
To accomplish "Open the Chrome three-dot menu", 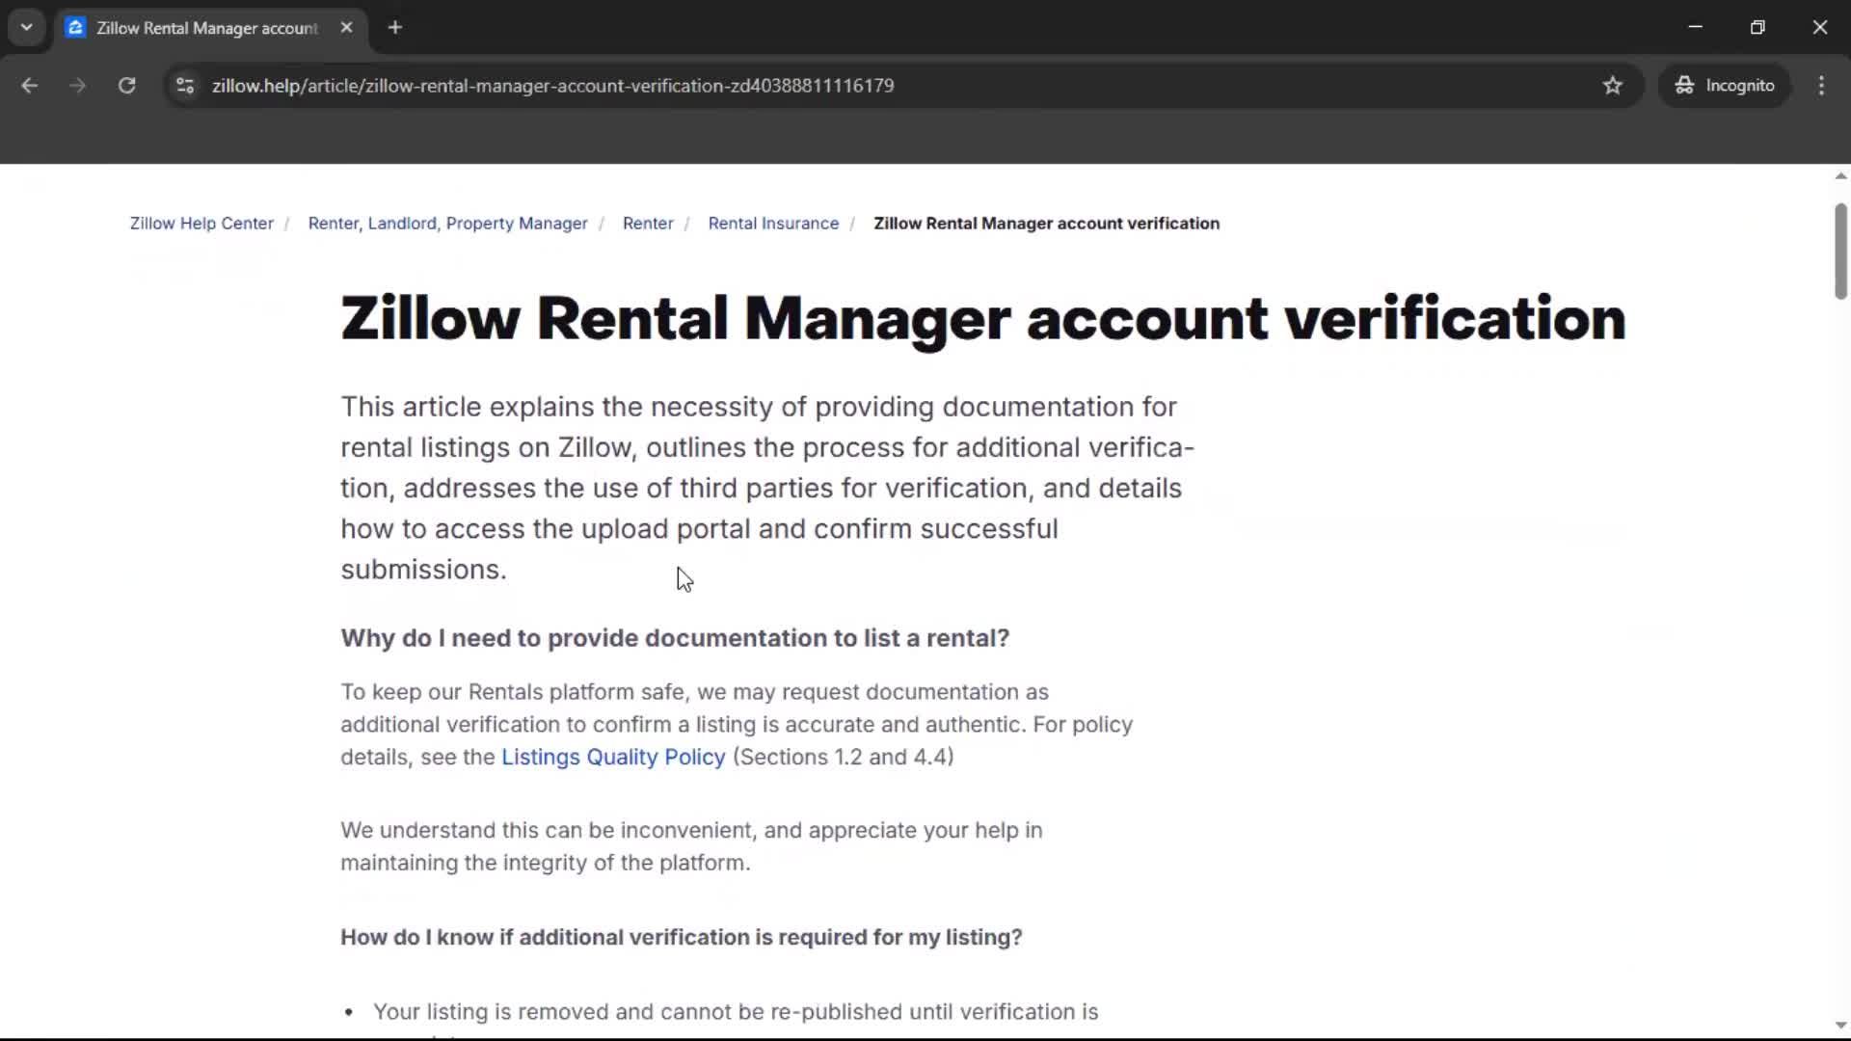I will [x=1821, y=85].
